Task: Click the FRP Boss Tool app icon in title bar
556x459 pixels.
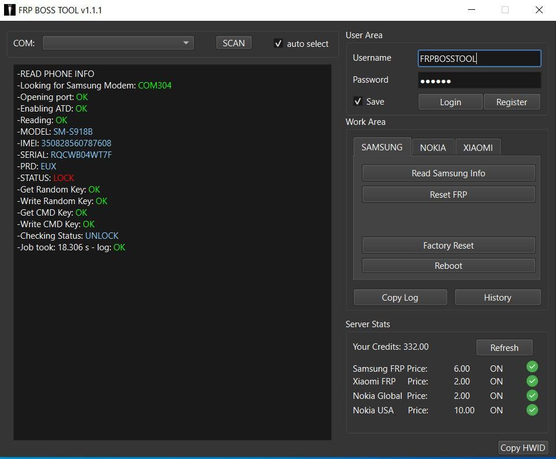Action: 9,10
